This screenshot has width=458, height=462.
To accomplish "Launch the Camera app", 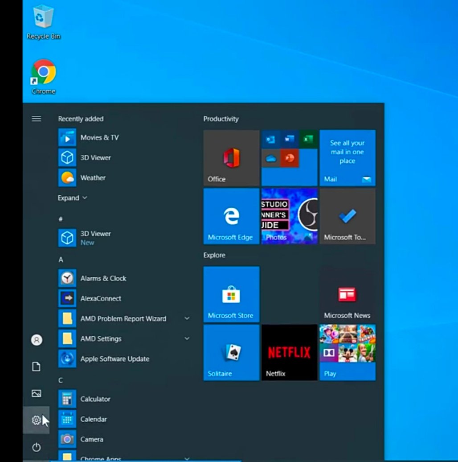I will tap(123, 439).
